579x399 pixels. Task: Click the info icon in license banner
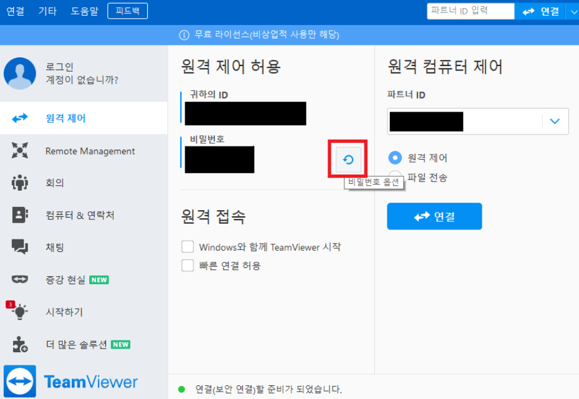tap(184, 35)
